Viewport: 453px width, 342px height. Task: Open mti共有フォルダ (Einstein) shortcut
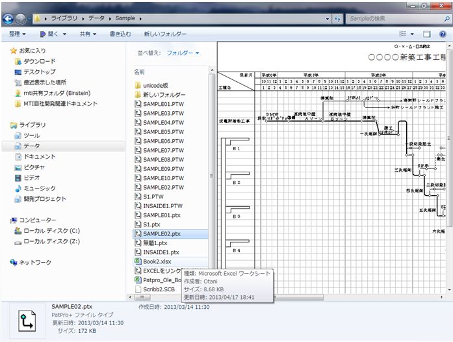pyautogui.click(x=57, y=93)
